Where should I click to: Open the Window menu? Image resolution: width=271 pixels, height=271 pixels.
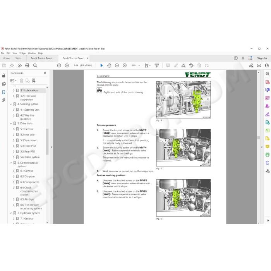tap(32, 53)
